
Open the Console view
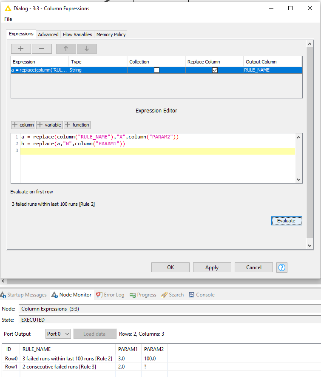tap(202, 295)
